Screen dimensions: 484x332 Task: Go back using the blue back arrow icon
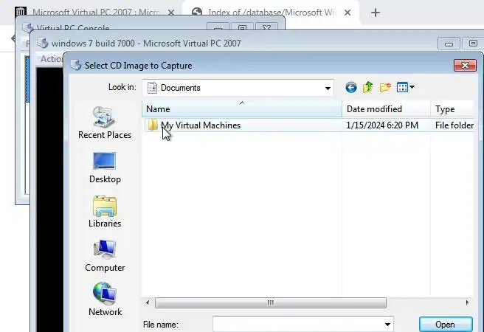coord(351,88)
